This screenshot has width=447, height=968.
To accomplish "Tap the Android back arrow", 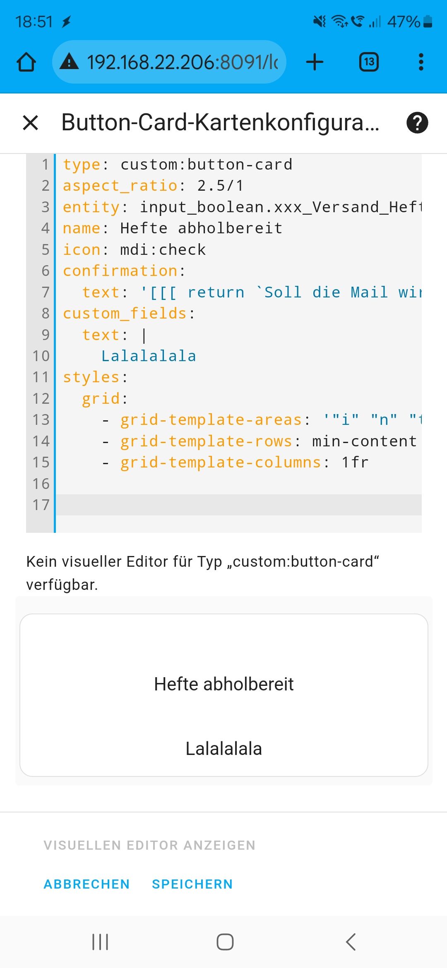I will coord(351,942).
